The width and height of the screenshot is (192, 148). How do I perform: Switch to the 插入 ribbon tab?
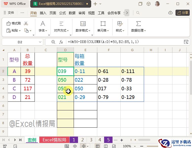click(43, 13)
